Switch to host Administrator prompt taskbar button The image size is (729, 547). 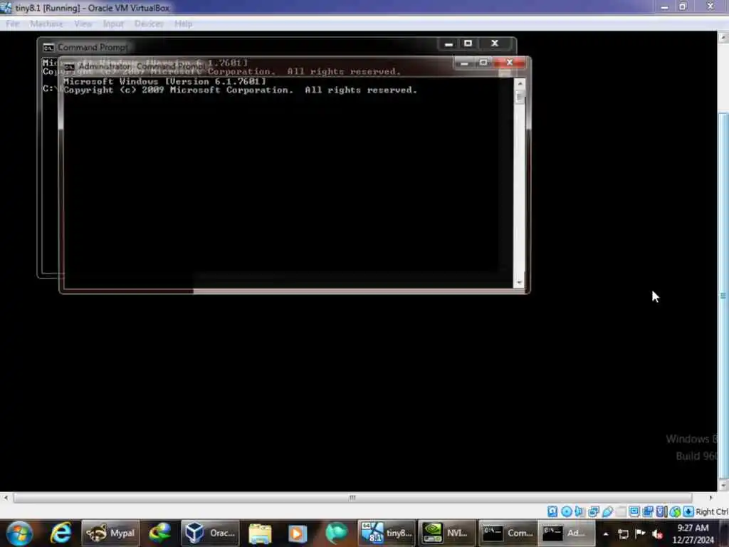(566, 533)
